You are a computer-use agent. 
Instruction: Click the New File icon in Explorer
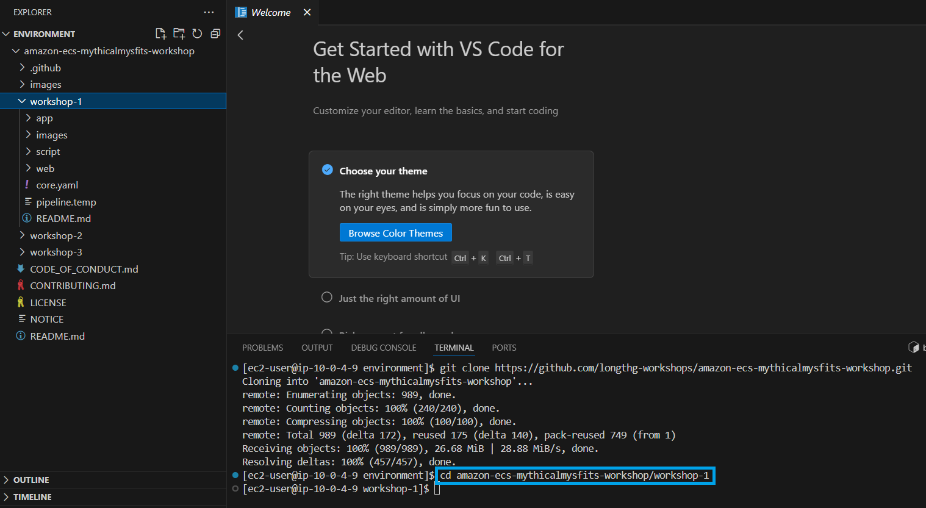(160, 34)
